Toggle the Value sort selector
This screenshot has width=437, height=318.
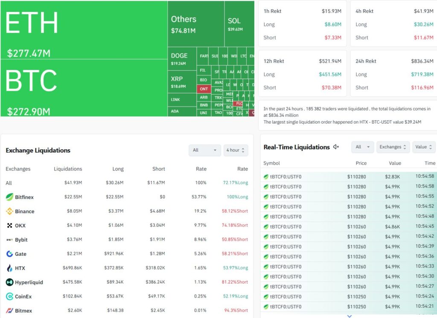(423, 147)
